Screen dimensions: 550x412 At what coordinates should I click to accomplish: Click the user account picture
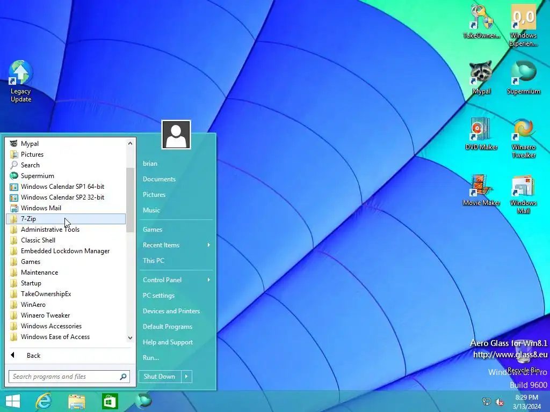tap(176, 135)
